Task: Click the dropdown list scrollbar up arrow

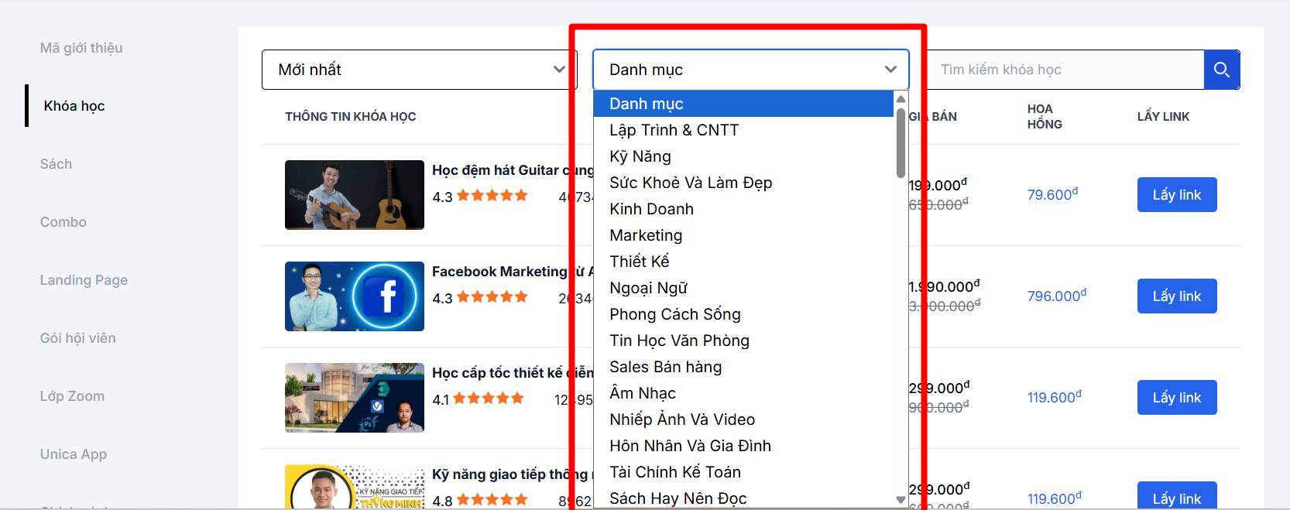Action: [x=901, y=99]
